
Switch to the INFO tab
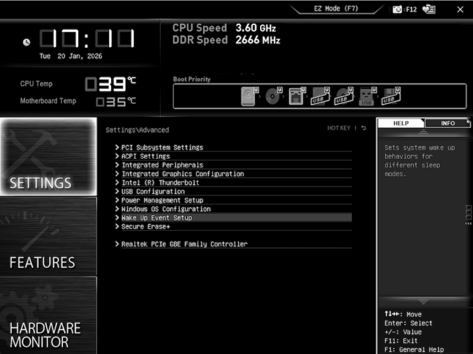coord(447,123)
